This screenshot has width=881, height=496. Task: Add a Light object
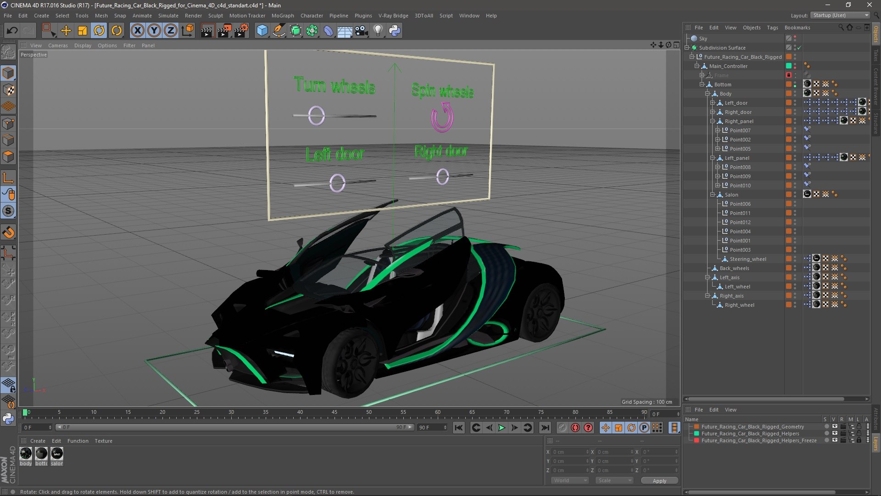378,30
